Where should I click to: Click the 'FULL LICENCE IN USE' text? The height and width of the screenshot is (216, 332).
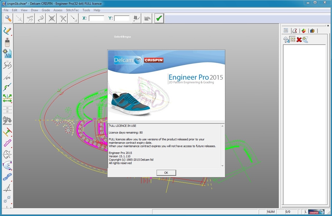click(122, 126)
